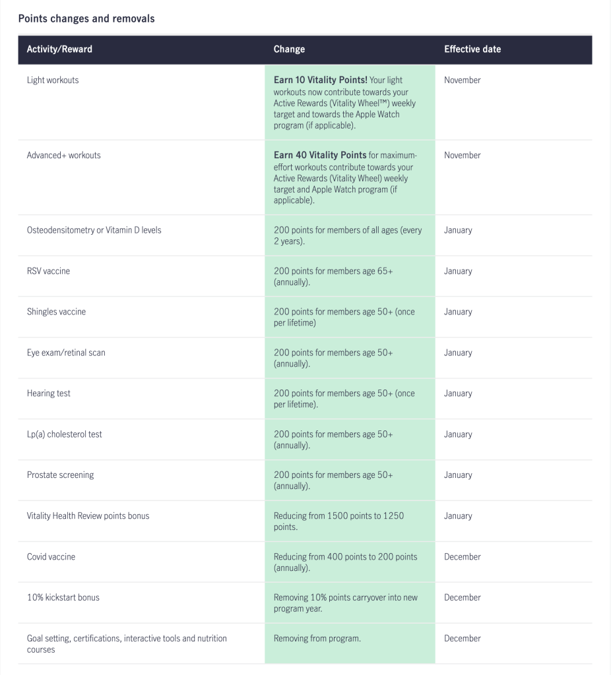Image resolution: width=611 pixels, height=675 pixels.
Task: Click Osteodensitometry or Vitamin D levels
Action: [x=94, y=231]
